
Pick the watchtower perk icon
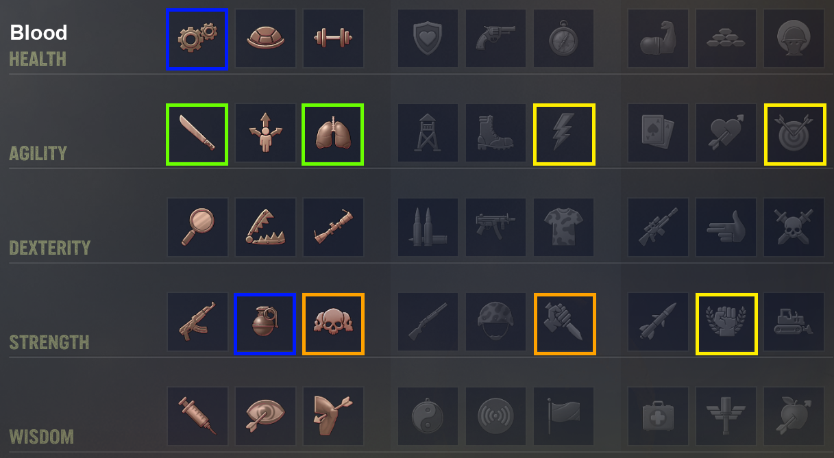(428, 133)
